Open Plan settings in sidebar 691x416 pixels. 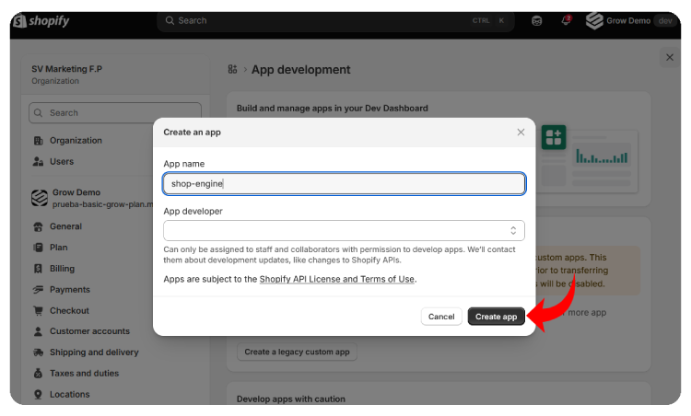(x=58, y=248)
